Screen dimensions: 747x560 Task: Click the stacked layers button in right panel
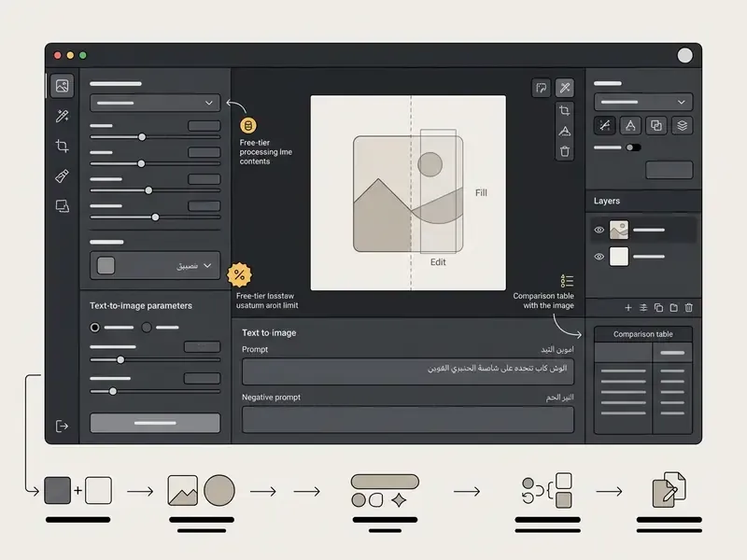tap(683, 125)
